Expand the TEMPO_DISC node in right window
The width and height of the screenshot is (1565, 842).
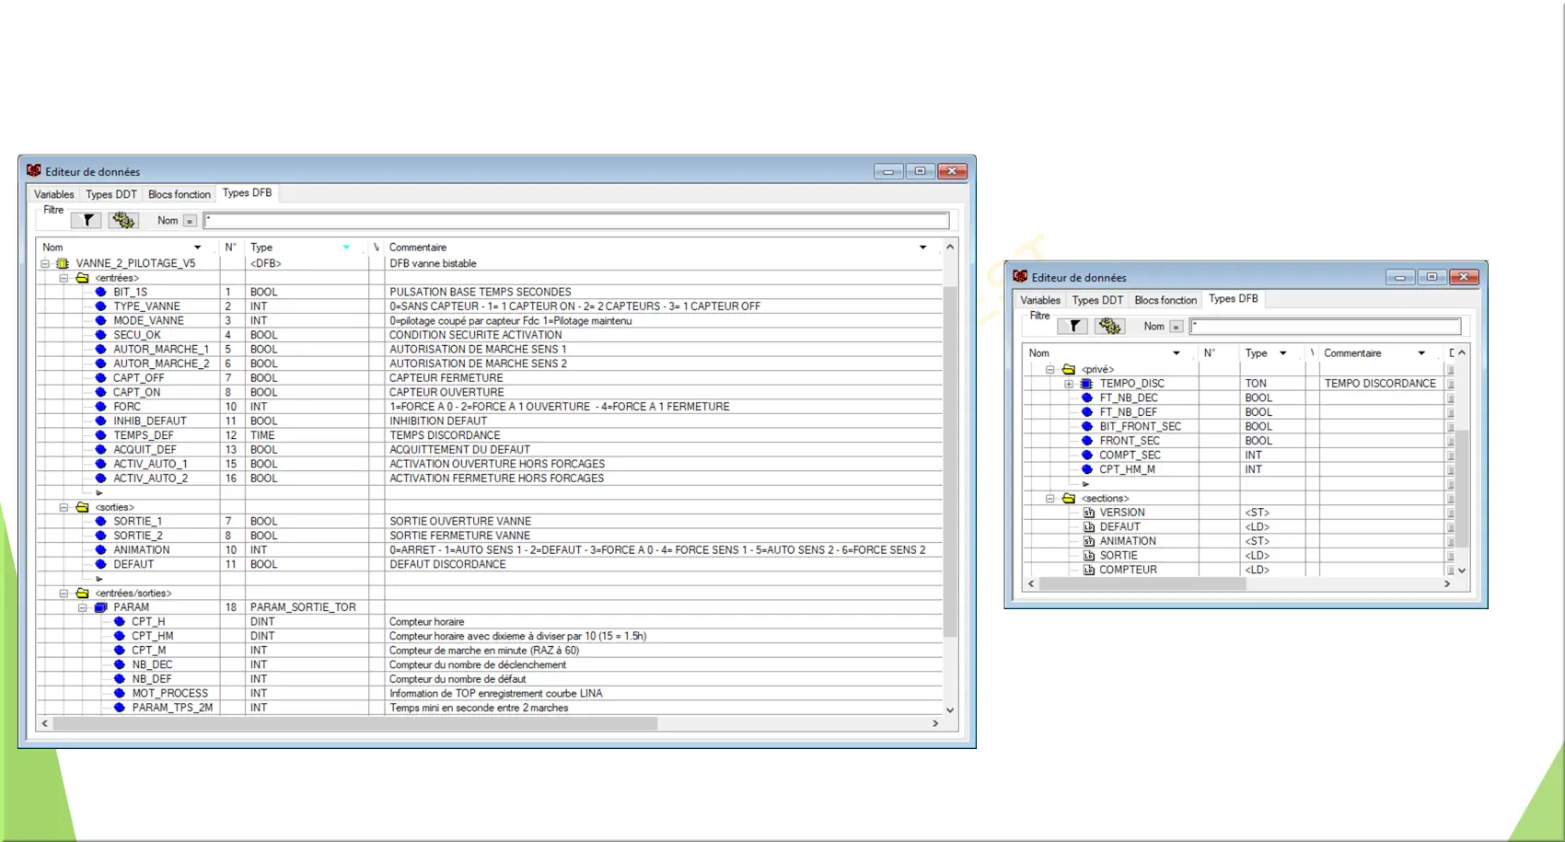(x=1069, y=384)
